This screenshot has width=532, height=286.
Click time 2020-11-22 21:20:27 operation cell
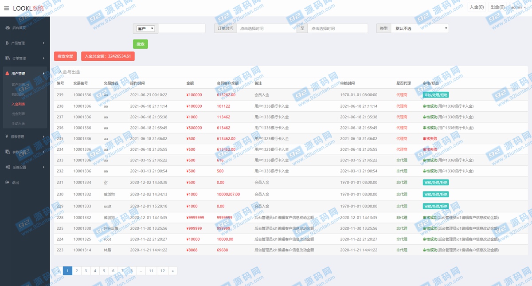click(x=149, y=239)
